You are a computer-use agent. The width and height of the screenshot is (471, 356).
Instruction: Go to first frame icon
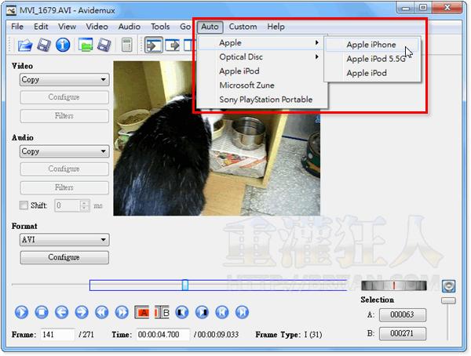(x=222, y=312)
